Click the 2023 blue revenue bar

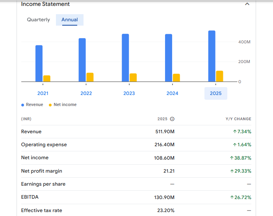point(125,58)
